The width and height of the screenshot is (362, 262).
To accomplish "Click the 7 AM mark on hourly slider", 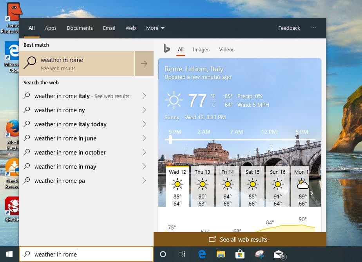I will [236, 132].
